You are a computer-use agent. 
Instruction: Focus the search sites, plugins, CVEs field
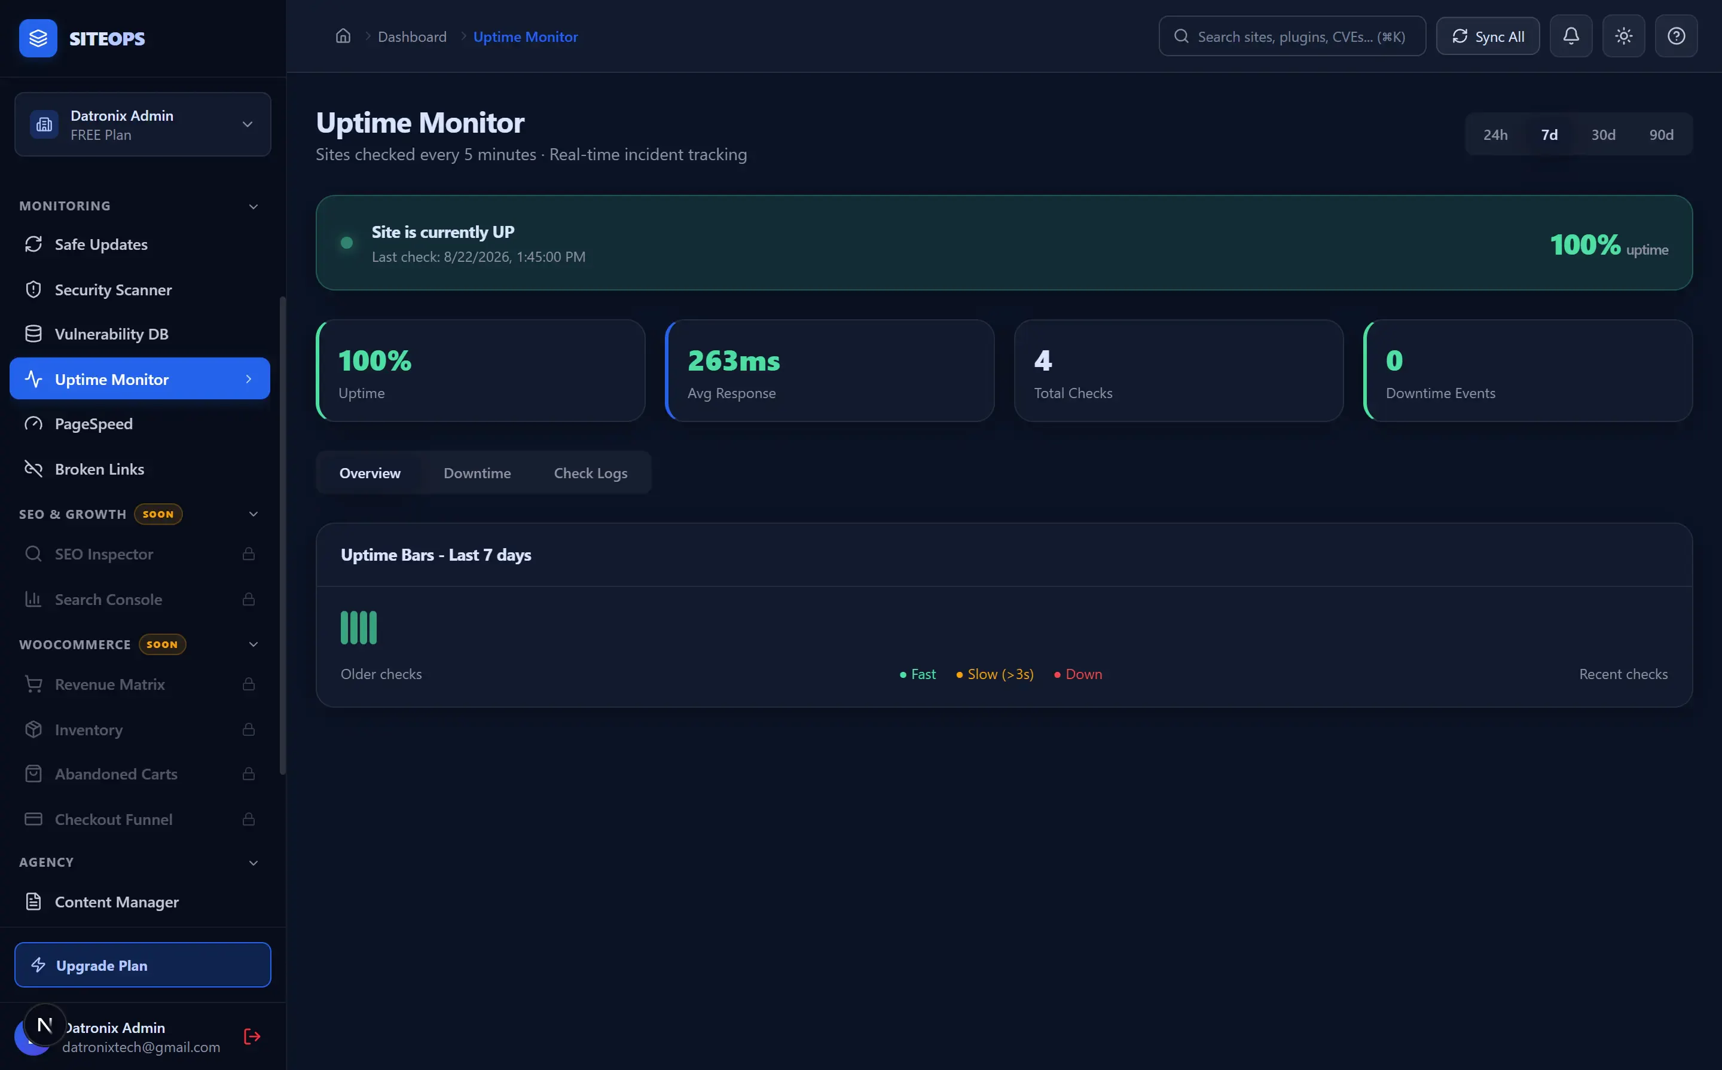[1291, 36]
